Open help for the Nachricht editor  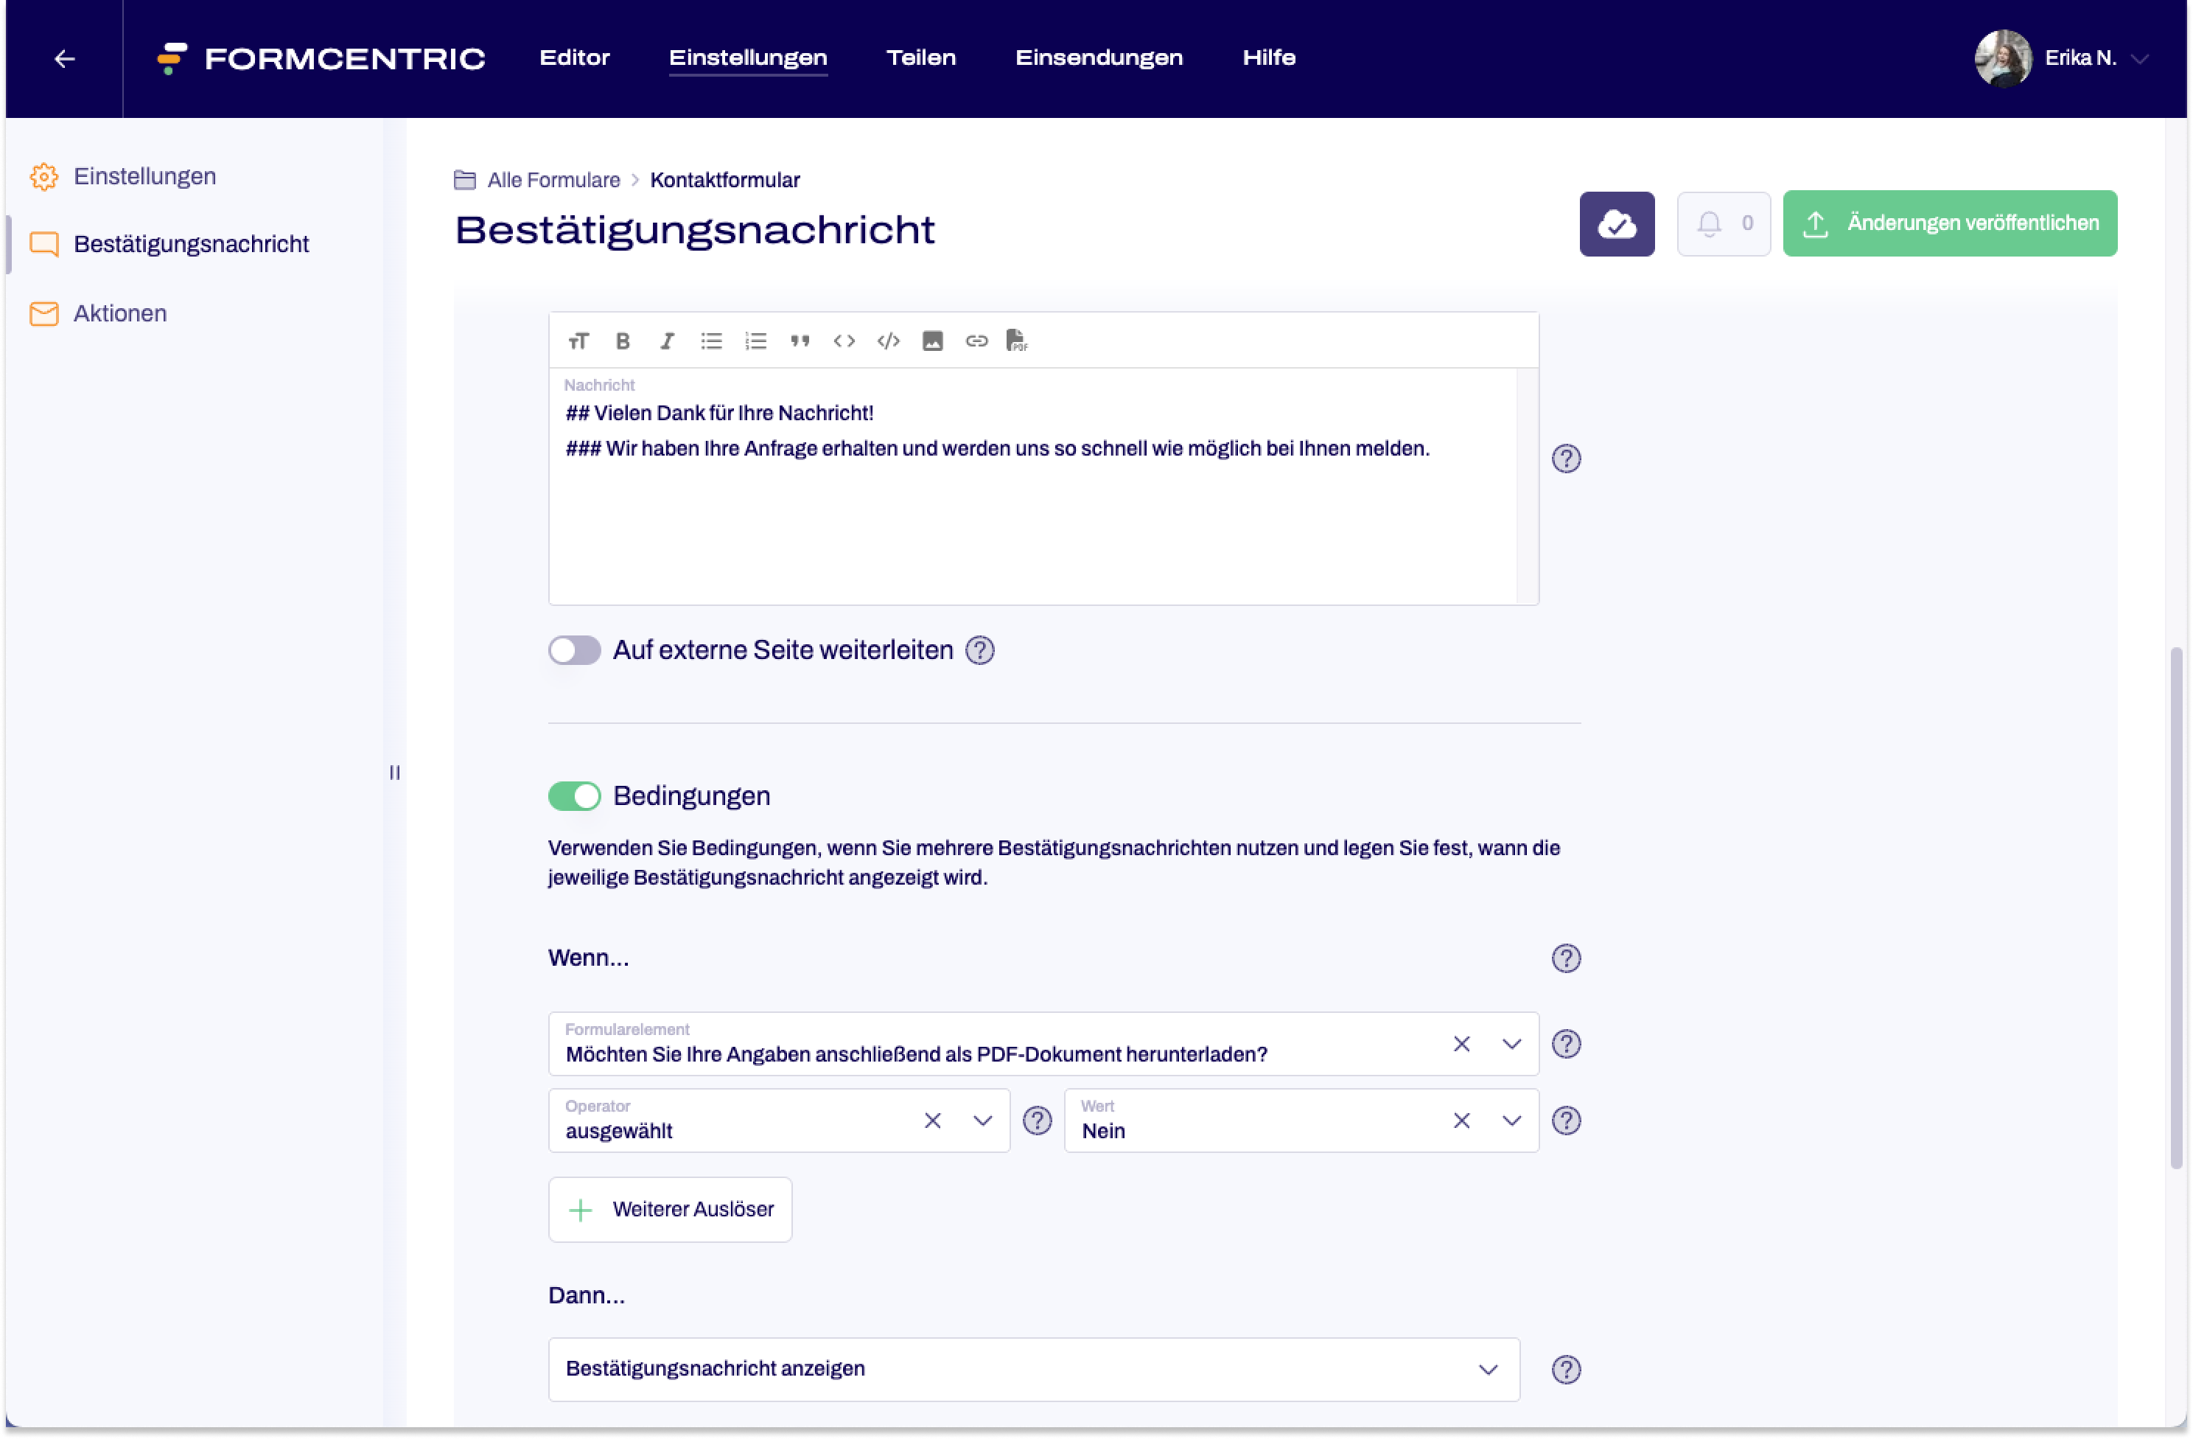click(1567, 459)
